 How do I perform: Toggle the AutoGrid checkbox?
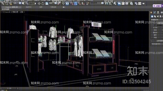[x=155, y=25]
